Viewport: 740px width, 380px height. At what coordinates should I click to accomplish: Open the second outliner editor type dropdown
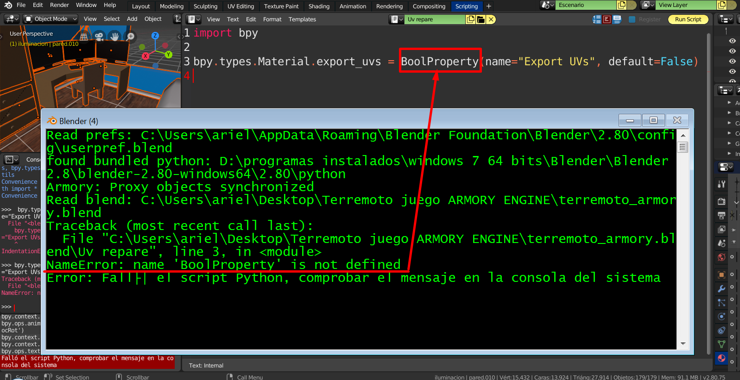tap(725, 91)
